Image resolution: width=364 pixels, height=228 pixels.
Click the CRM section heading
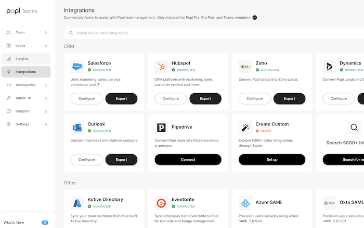(69, 46)
